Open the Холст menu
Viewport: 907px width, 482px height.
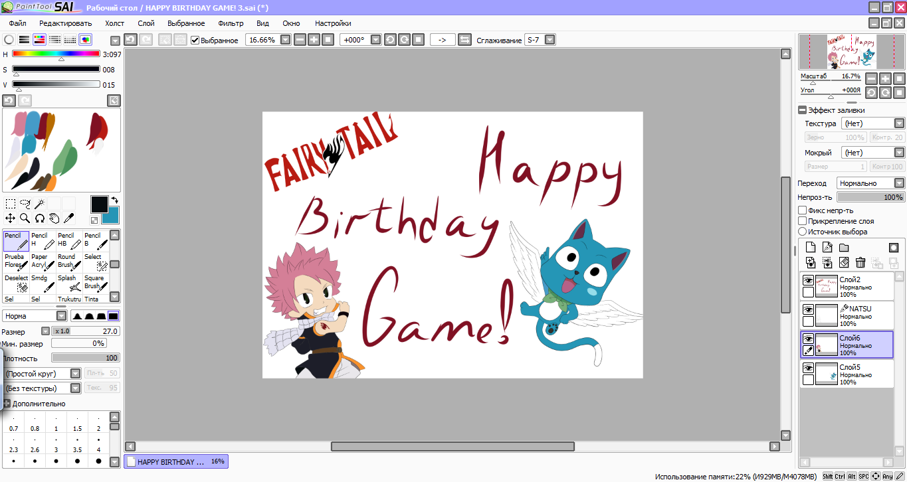point(114,23)
